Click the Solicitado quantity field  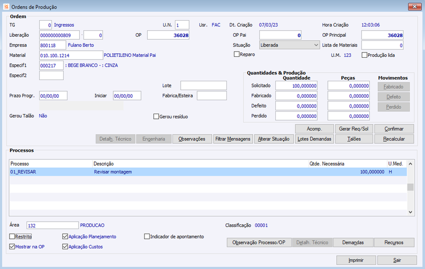click(x=296, y=86)
